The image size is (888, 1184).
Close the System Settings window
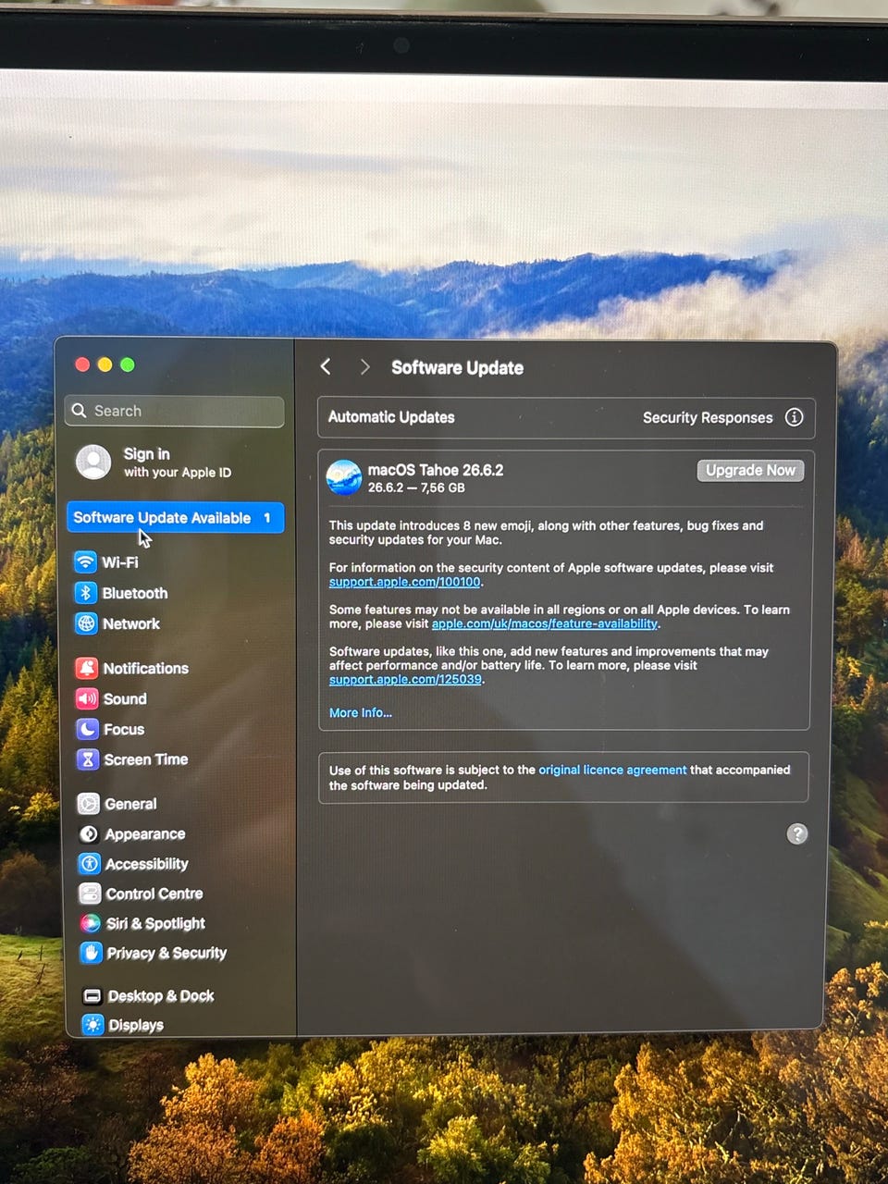[x=82, y=364]
